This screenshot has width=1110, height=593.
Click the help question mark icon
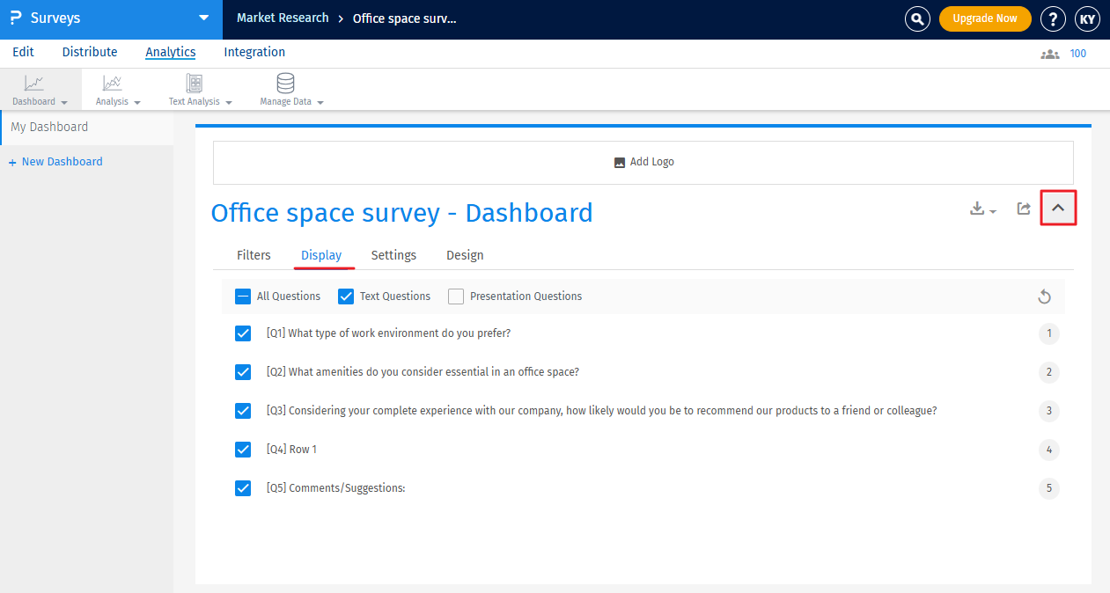(1053, 18)
